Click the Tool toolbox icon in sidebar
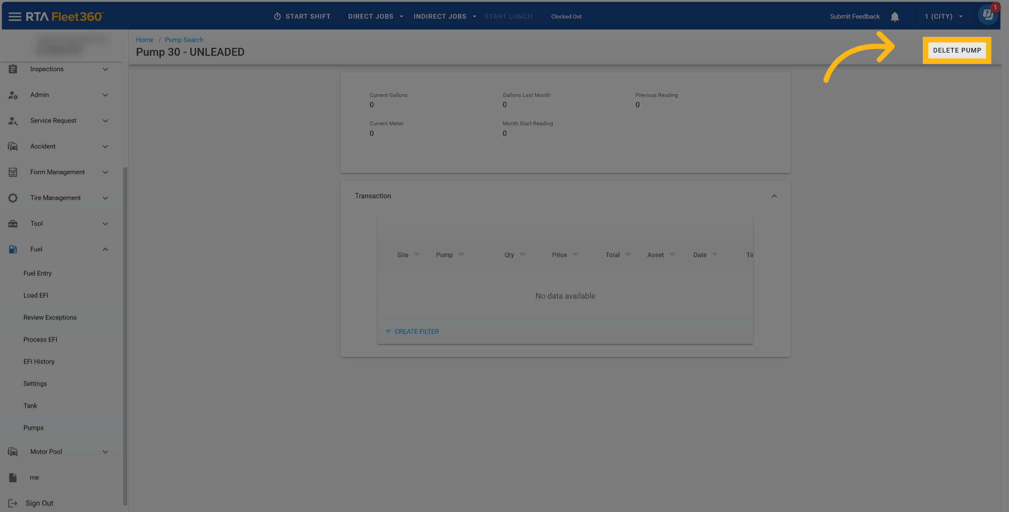Image resolution: width=1009 pixels, height=512 pixels. click(x=13, y=224)
